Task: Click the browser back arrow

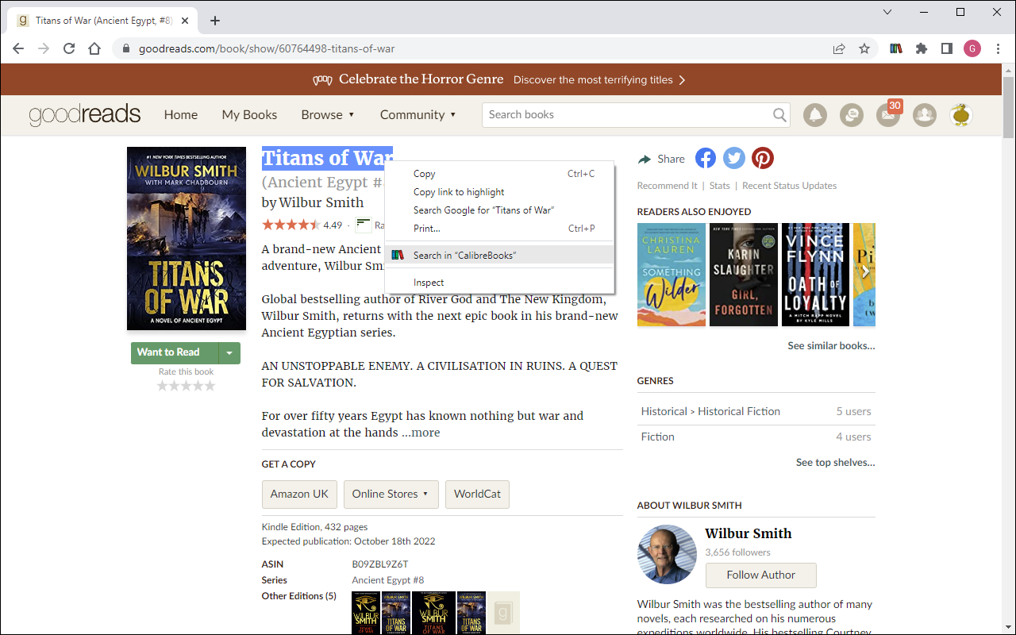Action: point(18,48)
